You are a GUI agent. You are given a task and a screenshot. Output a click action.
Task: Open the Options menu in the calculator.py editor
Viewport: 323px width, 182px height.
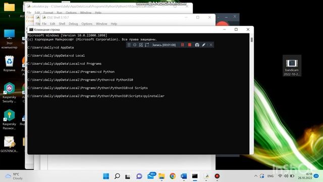point(71,13)
